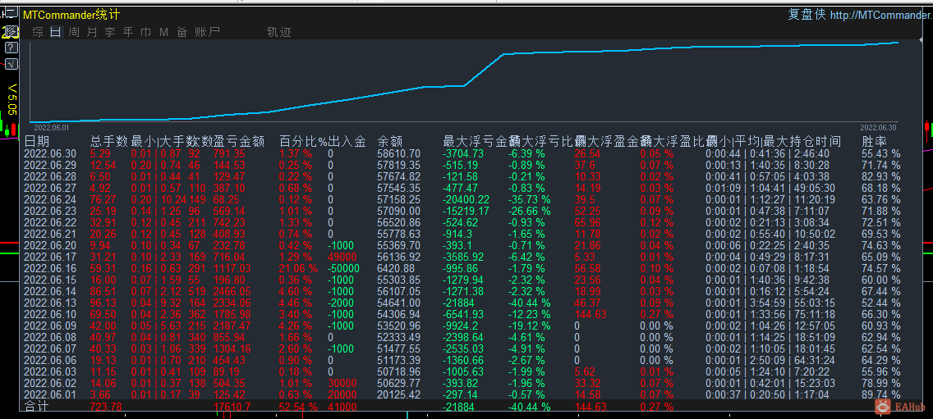Image resolution: width=933 pixels, height=419 pixels.
Task: Click the 合计 totals row label
Action: [37, 407]
